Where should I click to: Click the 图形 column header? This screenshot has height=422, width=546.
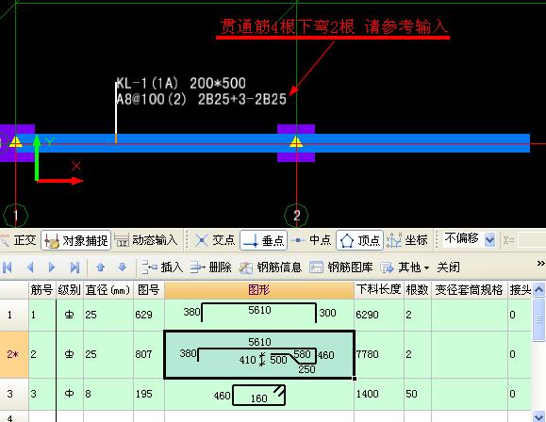pos(259,289)
